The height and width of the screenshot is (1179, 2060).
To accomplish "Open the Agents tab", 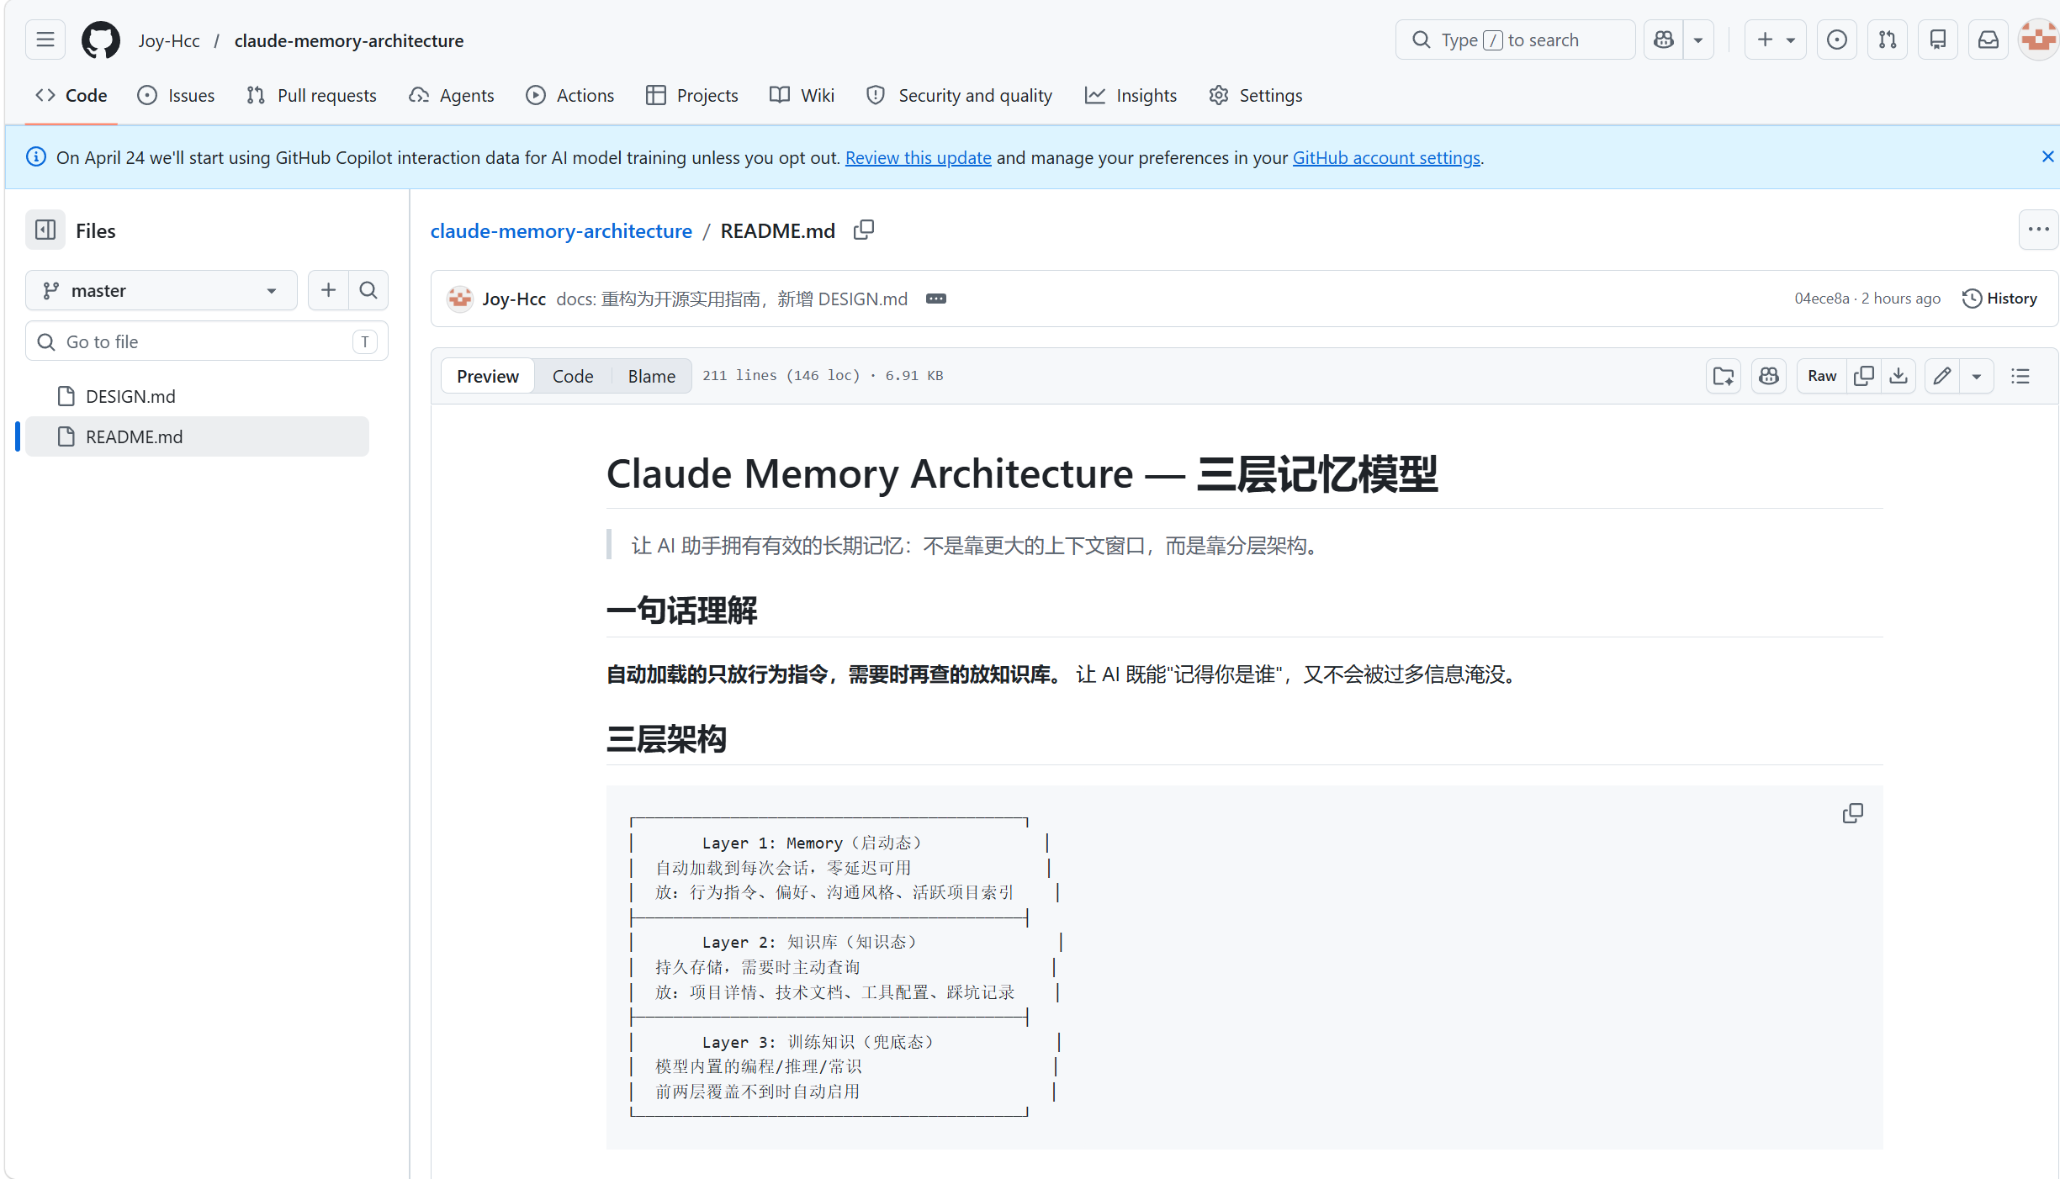I will 452,95.
